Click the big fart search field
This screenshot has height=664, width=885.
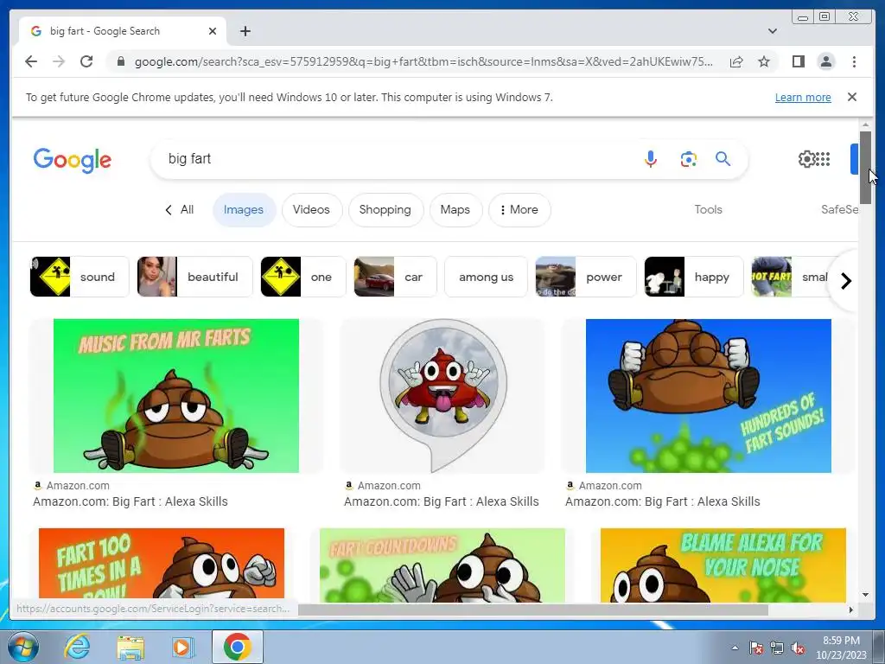[x=395, y=159]
